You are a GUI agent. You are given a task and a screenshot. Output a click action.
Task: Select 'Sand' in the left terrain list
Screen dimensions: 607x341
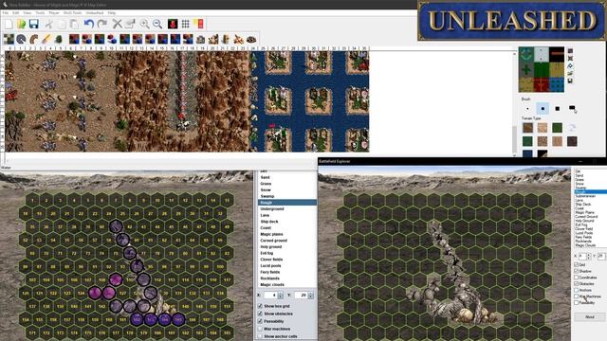point(286,177)
